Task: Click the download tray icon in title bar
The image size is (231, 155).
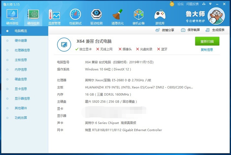Action: coord(204,4)
